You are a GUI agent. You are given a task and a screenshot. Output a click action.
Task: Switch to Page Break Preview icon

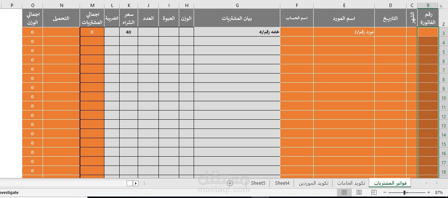(374, 192)
